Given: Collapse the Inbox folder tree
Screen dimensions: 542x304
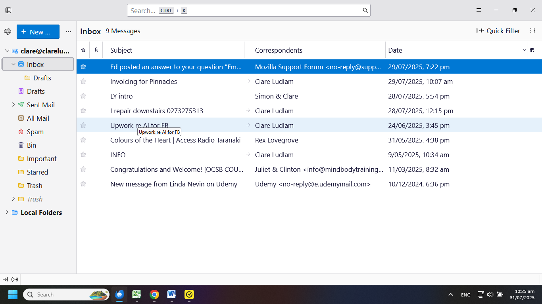Looking at the screenshot, I should (13, 64).
